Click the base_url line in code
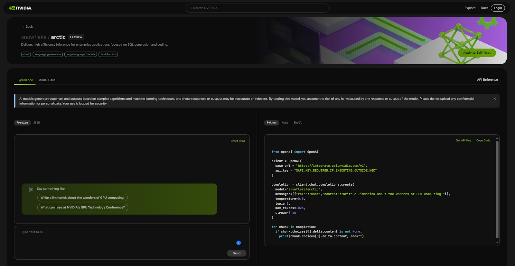This screenshot has width=515, height=266. point(321,166)
